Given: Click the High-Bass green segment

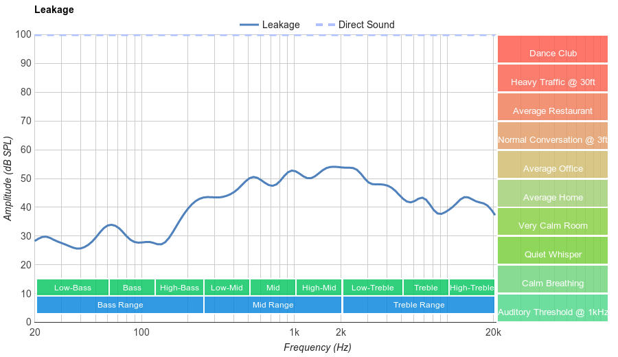Looking at the screenshot, I should (179, 288).
